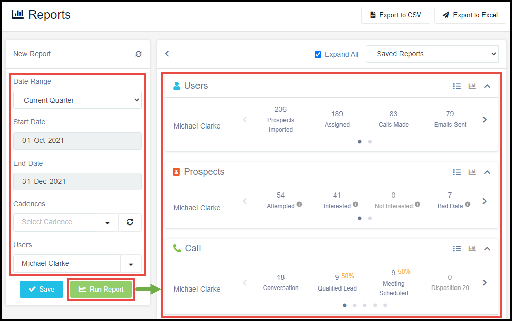Viewport: 512px width, 321px height.
Task: Click the 18 Conversation metric
Action: [280, 282]
